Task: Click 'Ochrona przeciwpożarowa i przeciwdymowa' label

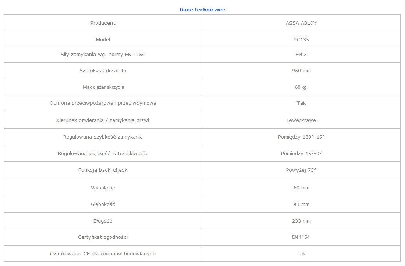Action: click(103, 103)
